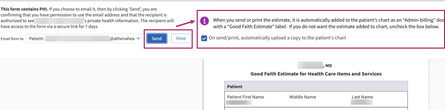Select the 'Email form to' label
Viewport: 445px width, 110px height.
click(x=12, y=39)
